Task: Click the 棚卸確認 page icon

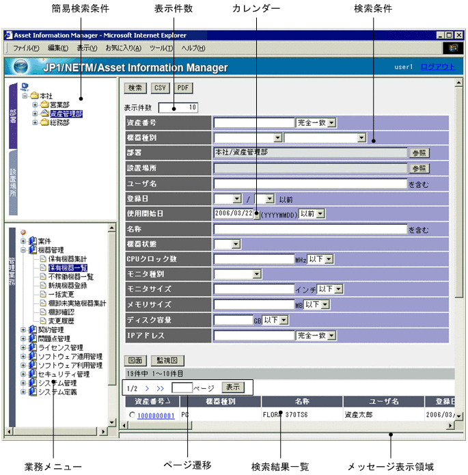Action: click(43, 312)
